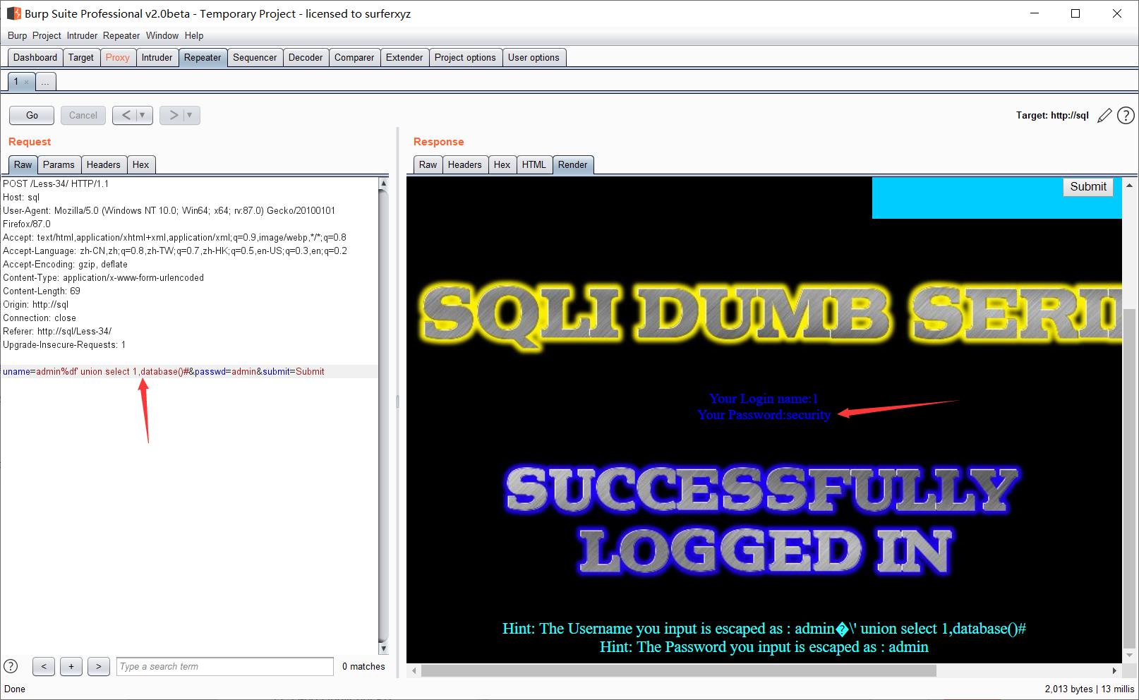Select the request Headers tab
Screen dimensions: 1139x700
pos(104,164)
